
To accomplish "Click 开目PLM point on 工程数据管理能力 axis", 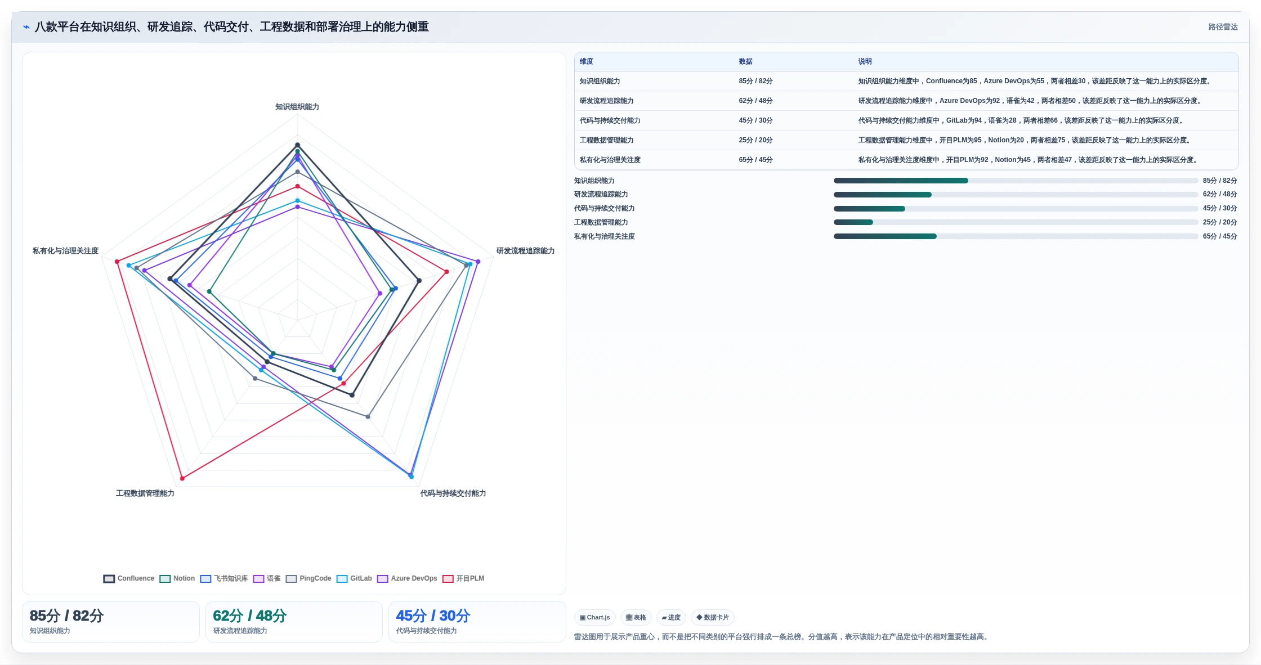I will tap(182, 478).
